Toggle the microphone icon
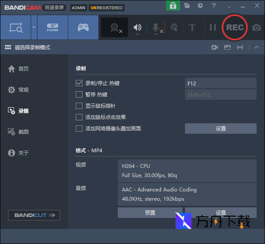This screenshot has height=244, width=265. point(156,27)
